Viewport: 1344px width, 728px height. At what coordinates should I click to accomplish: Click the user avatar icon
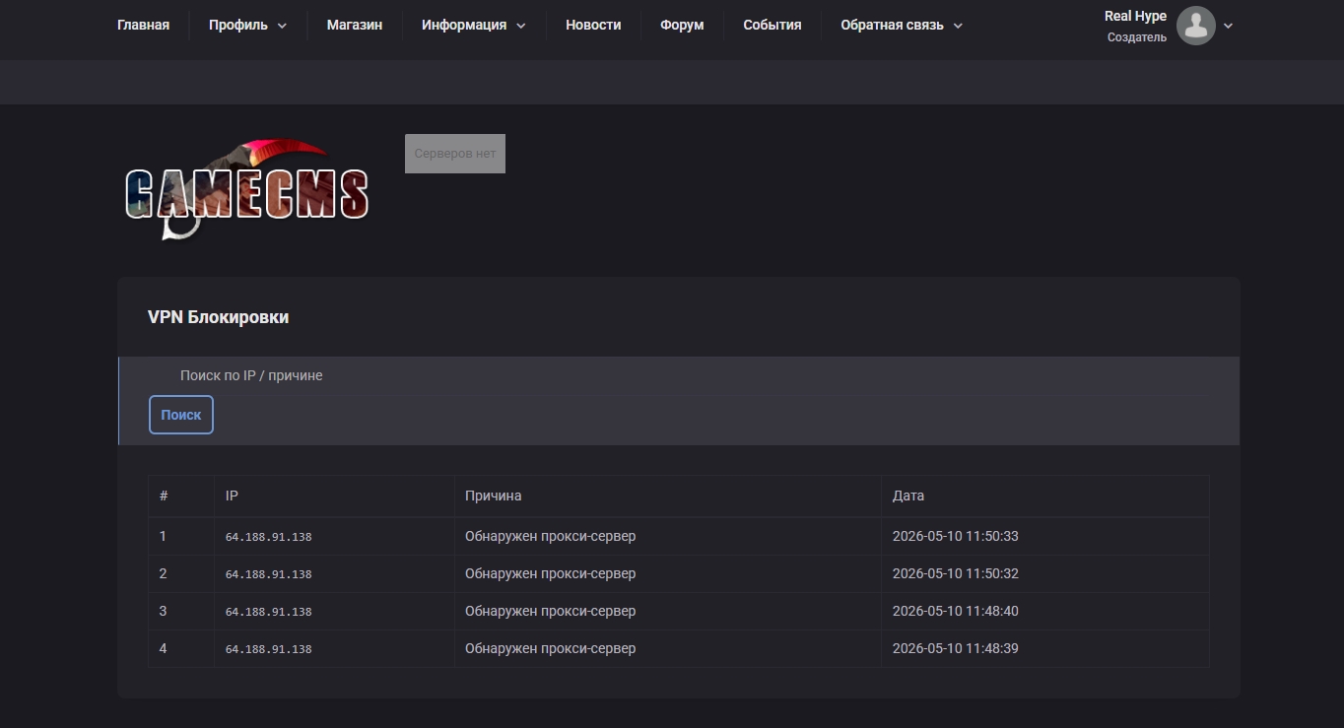(1196, 26)
